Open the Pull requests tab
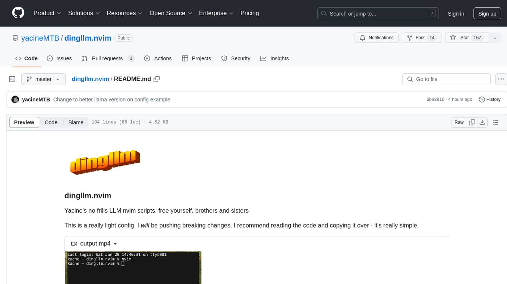The height and width of the screenshot is (284, 507). 108,58
